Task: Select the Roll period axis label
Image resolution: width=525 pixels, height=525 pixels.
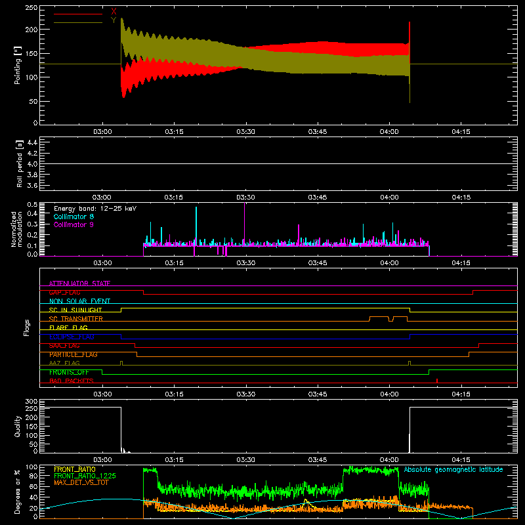Action: [20, 163]
